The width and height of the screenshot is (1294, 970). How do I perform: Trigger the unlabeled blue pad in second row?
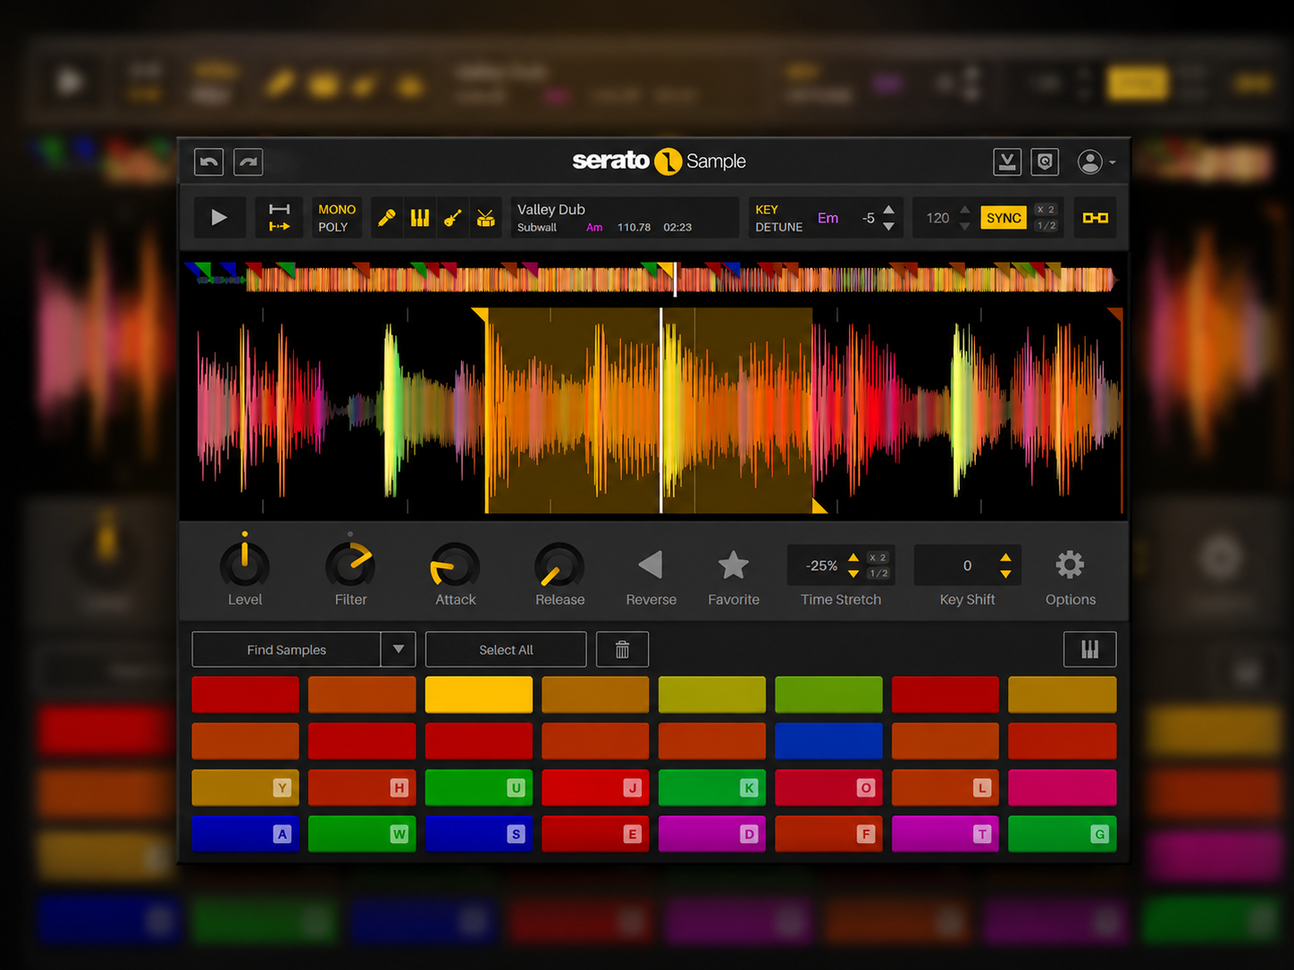coord(828,741)
